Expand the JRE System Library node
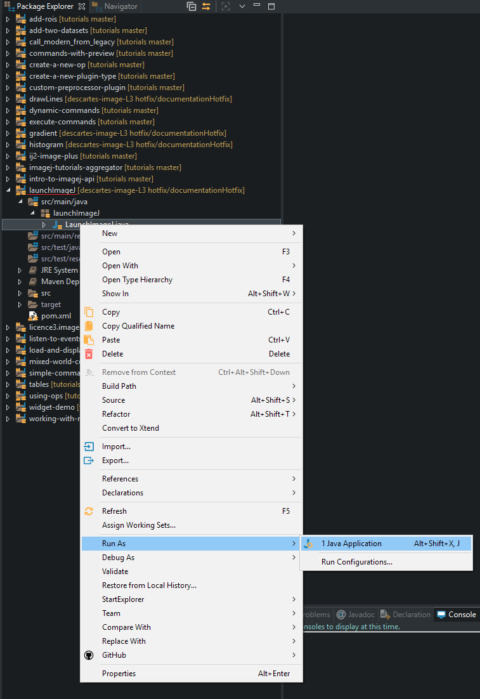The width and height of the screenshot is (480, 699). coord(20,270)
